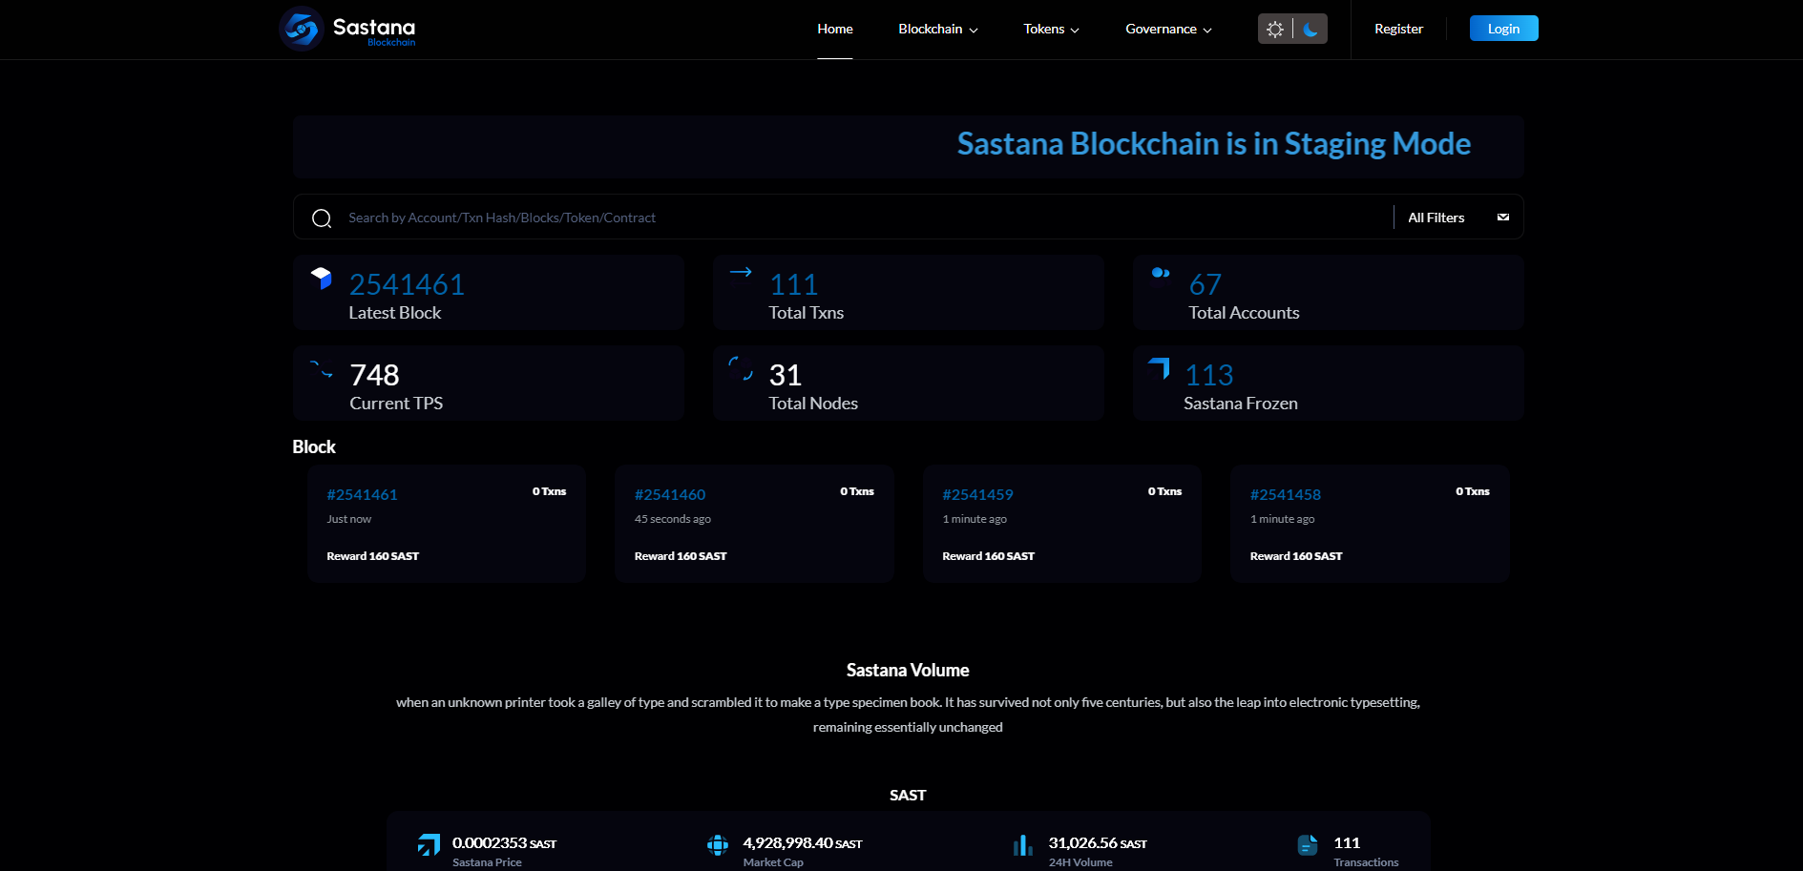This screenshot has height=871, width=1803.
Task: Go to the Home tab
Action: [835, 30]
